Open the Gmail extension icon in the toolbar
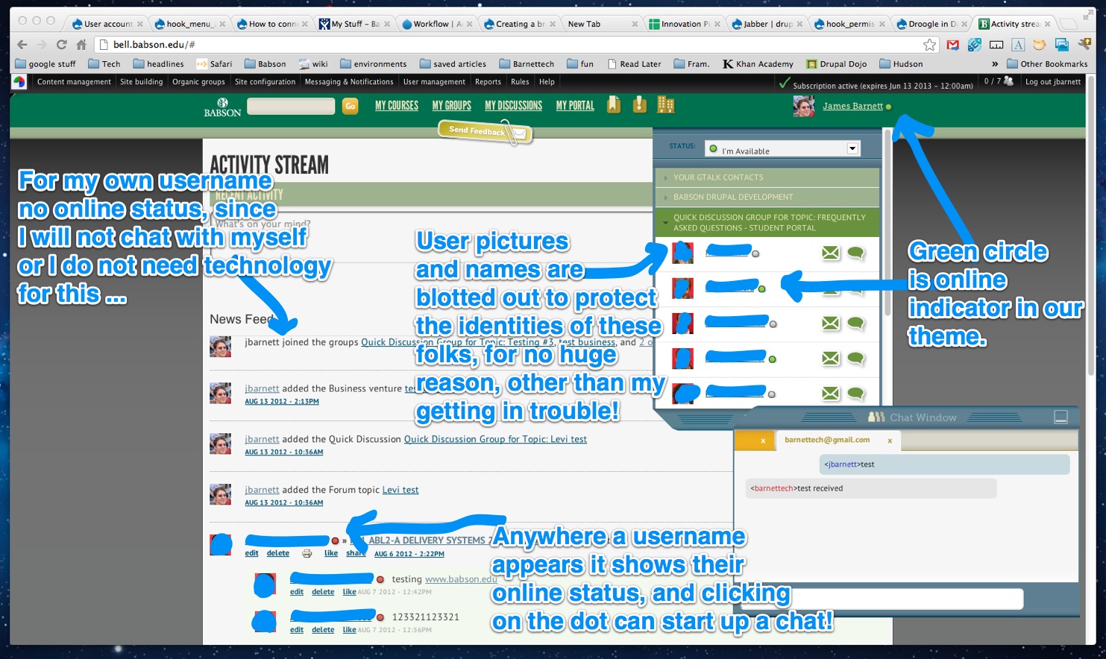1106x659 pixels. 952,45
